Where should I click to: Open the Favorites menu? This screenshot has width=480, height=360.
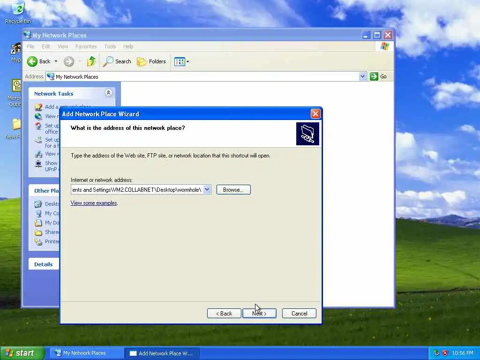coord(86,46)
